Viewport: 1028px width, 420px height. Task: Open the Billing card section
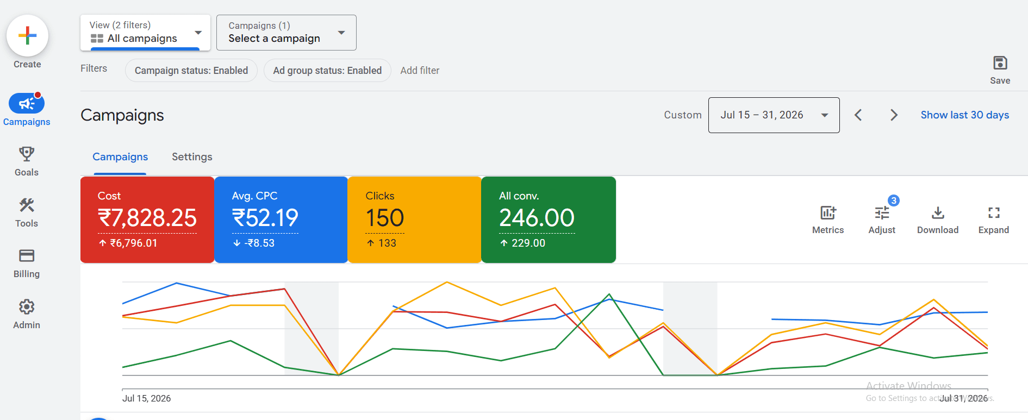pos(27,264)
